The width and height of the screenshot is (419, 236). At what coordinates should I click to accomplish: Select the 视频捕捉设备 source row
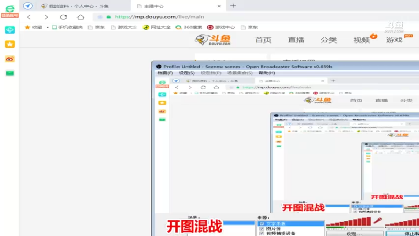291,233
